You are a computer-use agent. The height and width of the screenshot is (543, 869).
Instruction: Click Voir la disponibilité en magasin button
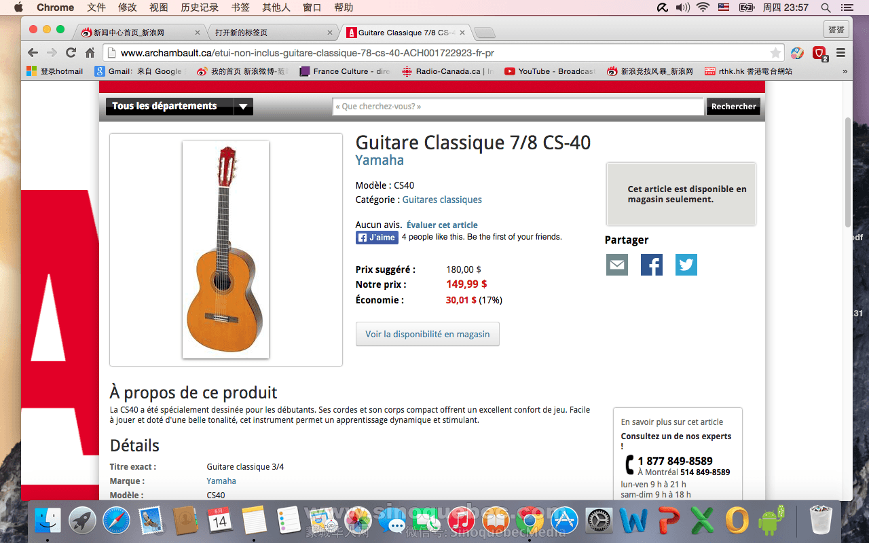428,334
